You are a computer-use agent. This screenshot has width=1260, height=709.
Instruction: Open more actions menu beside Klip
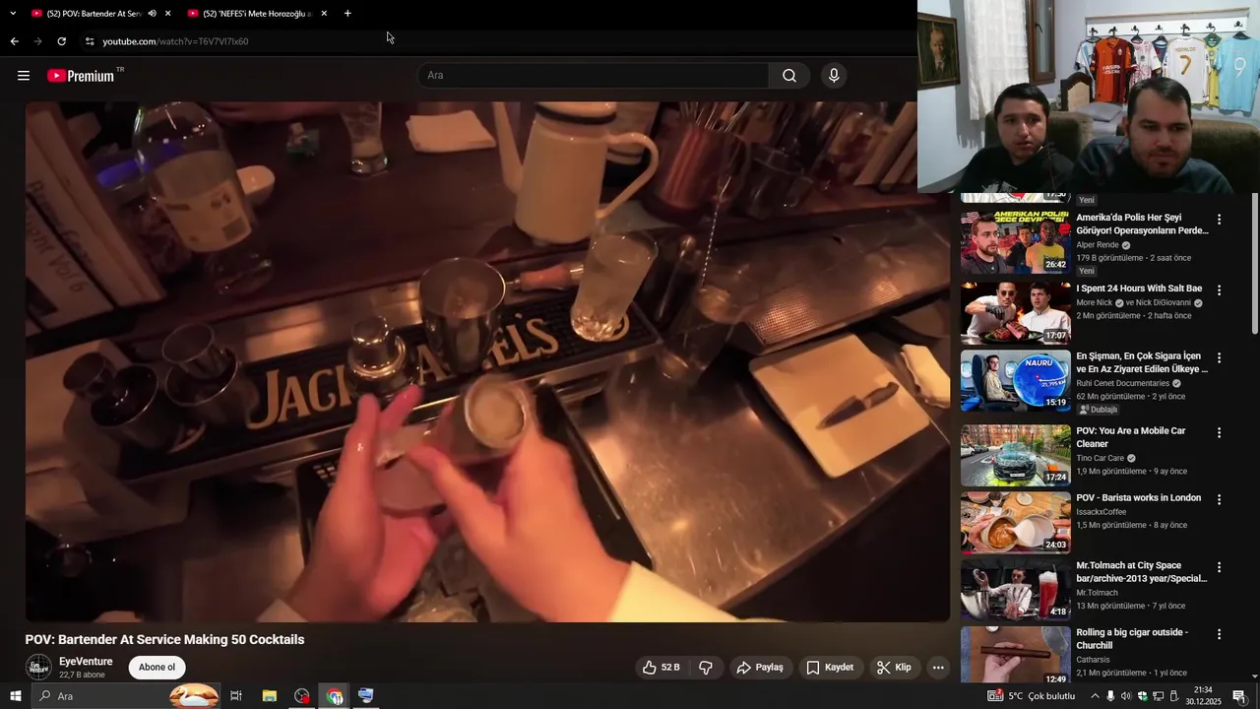pyautogui.click(x=938, y=668)
